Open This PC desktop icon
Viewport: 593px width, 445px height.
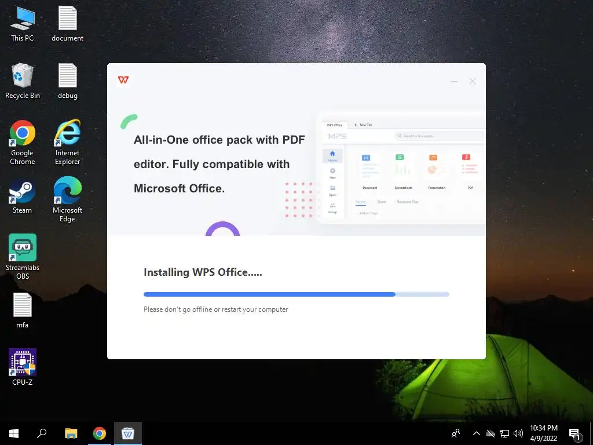(23, 23)
